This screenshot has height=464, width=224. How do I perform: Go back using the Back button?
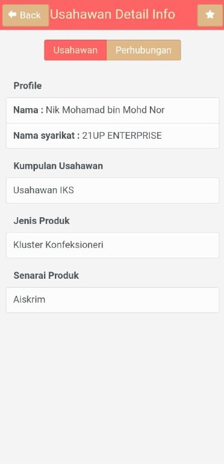(25, 15)
